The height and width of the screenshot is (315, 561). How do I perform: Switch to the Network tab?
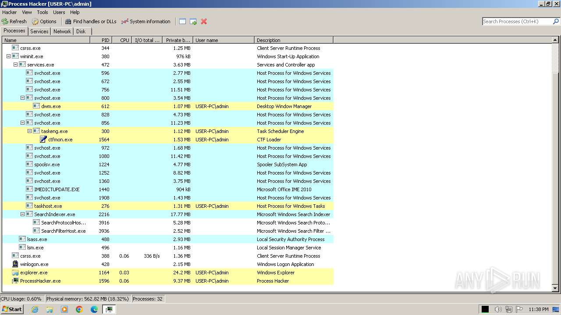click(62, 31)
